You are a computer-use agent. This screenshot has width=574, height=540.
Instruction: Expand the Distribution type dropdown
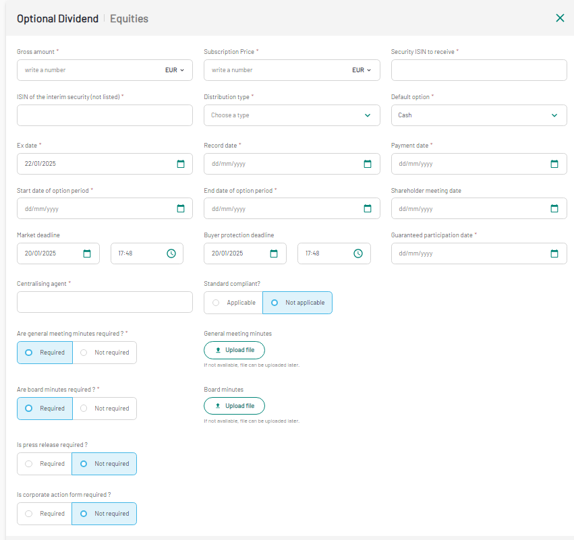291,115
